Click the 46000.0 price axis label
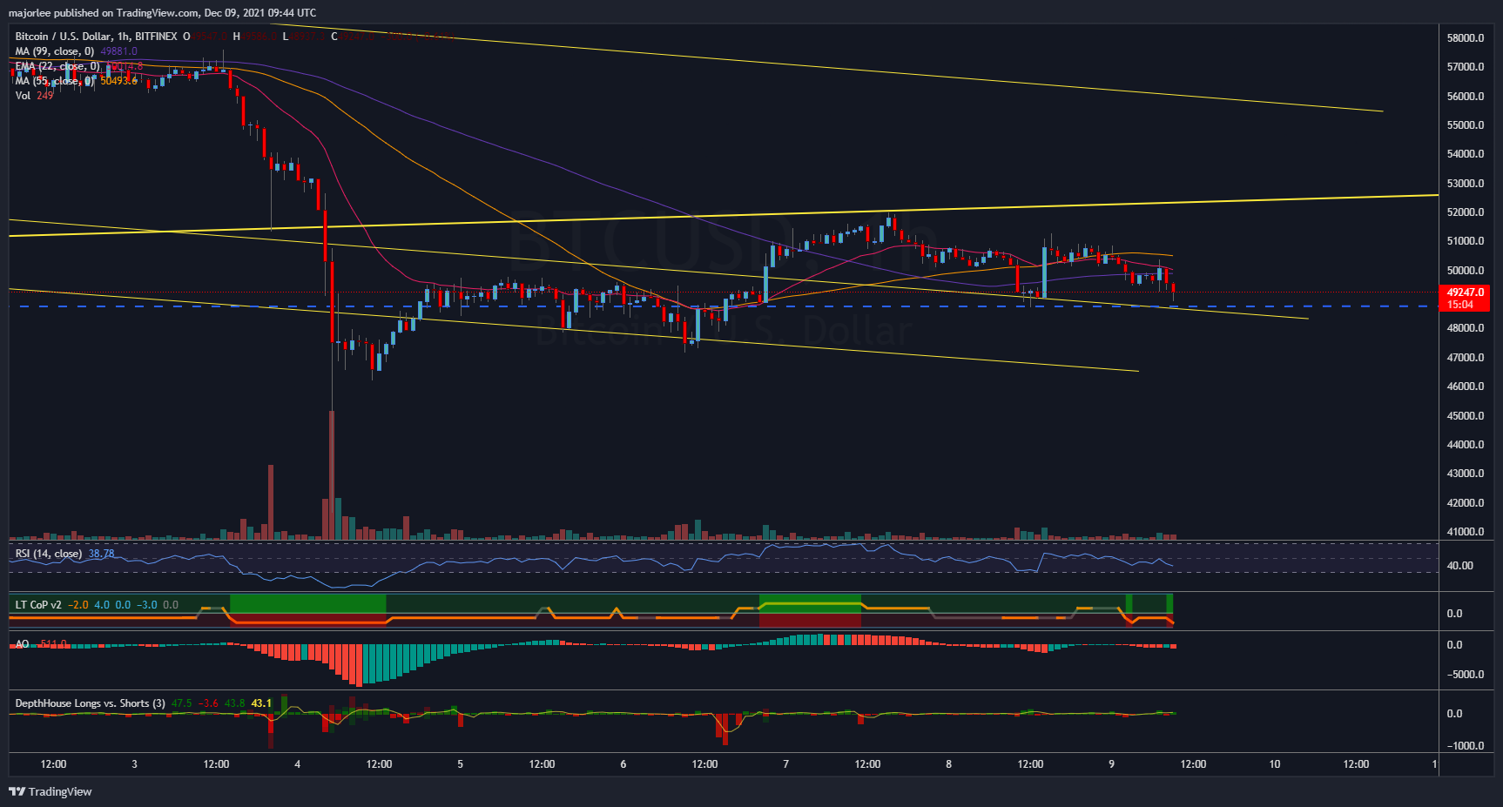Image resolution: width=1503 pixels, height=807 pixels. 1466,387
